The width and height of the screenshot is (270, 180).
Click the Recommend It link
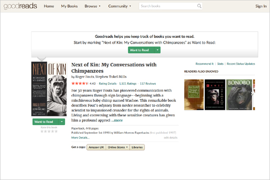204,64
